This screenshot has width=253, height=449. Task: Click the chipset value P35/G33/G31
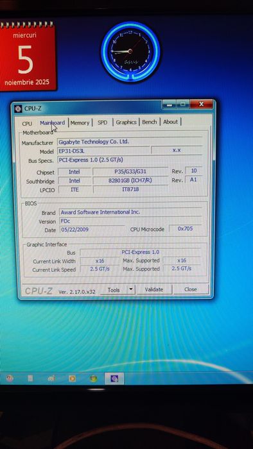pos(130,171)
